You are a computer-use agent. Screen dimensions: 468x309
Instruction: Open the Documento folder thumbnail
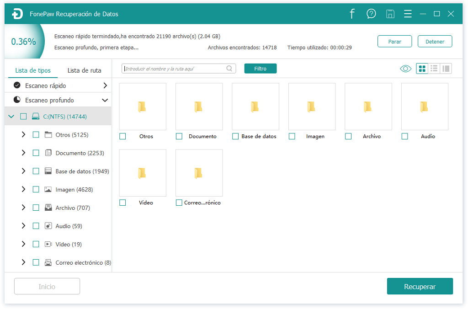click(x=199, y=107)
